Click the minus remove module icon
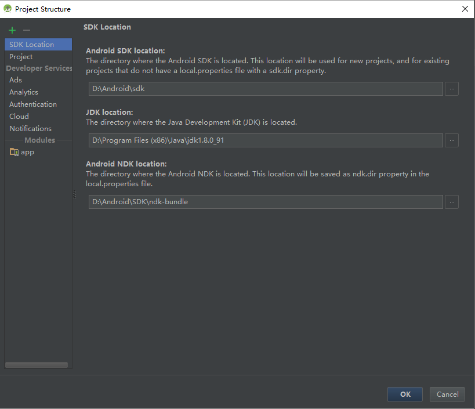 pos(26,30)
